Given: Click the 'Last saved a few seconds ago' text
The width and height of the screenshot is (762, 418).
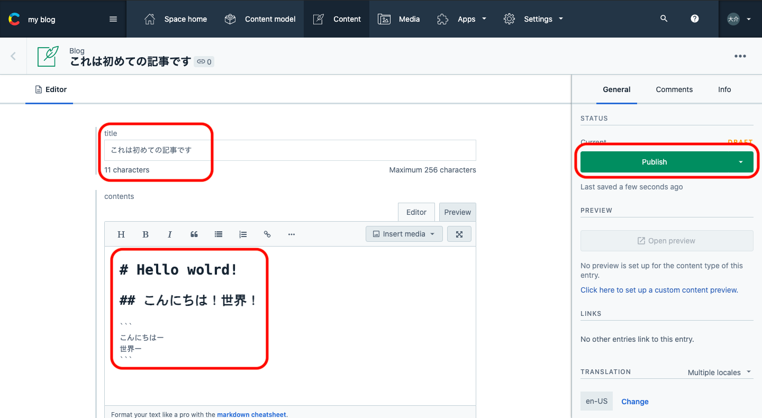Looking at the screenshot, I should (x=632, y=187).
